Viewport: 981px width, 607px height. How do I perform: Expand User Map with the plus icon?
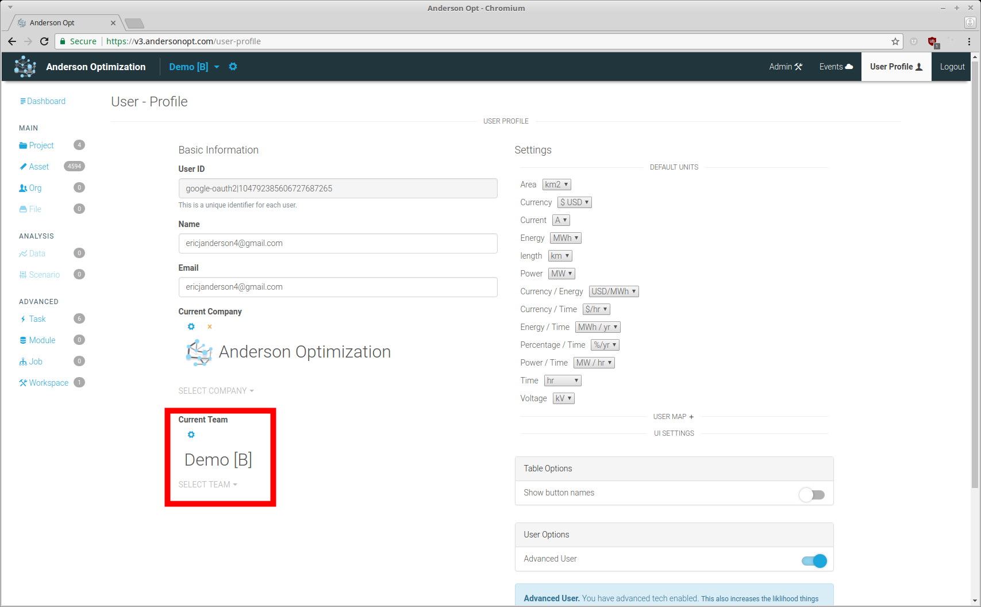coord(691,417)
